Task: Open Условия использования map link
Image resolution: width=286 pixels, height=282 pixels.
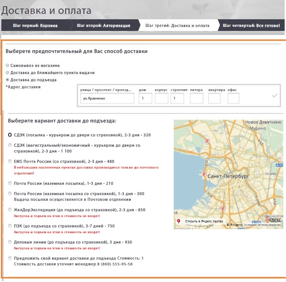Action: click(x=262, y=225)
